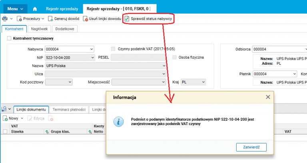This screenshot has height=163, width=307.
Task: Click the Edycja button
Action: point(36,118)
